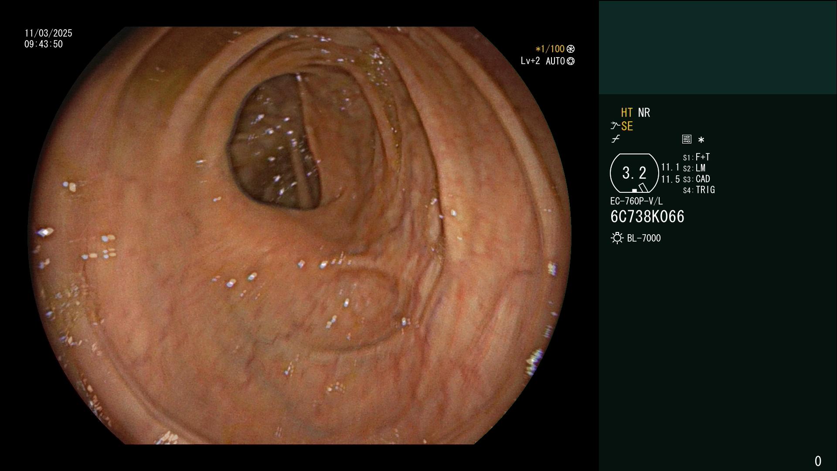Click the asterisk next to the sliders icon
This screenshot has height=471, width=837.
point(701,140)
